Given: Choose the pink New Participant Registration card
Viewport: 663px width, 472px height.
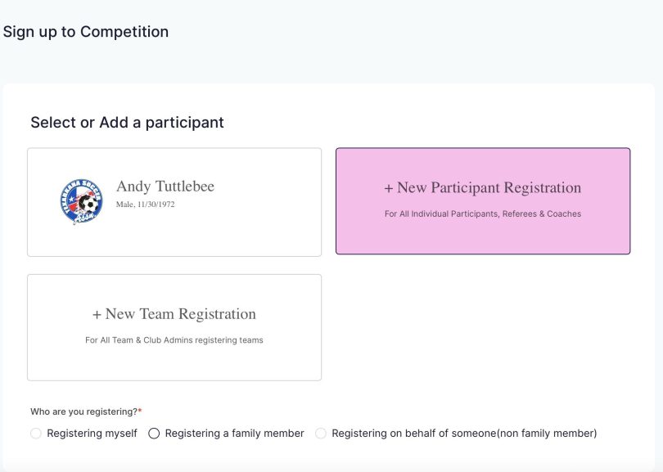Looking at the screenshot, I should coord(483,233).
